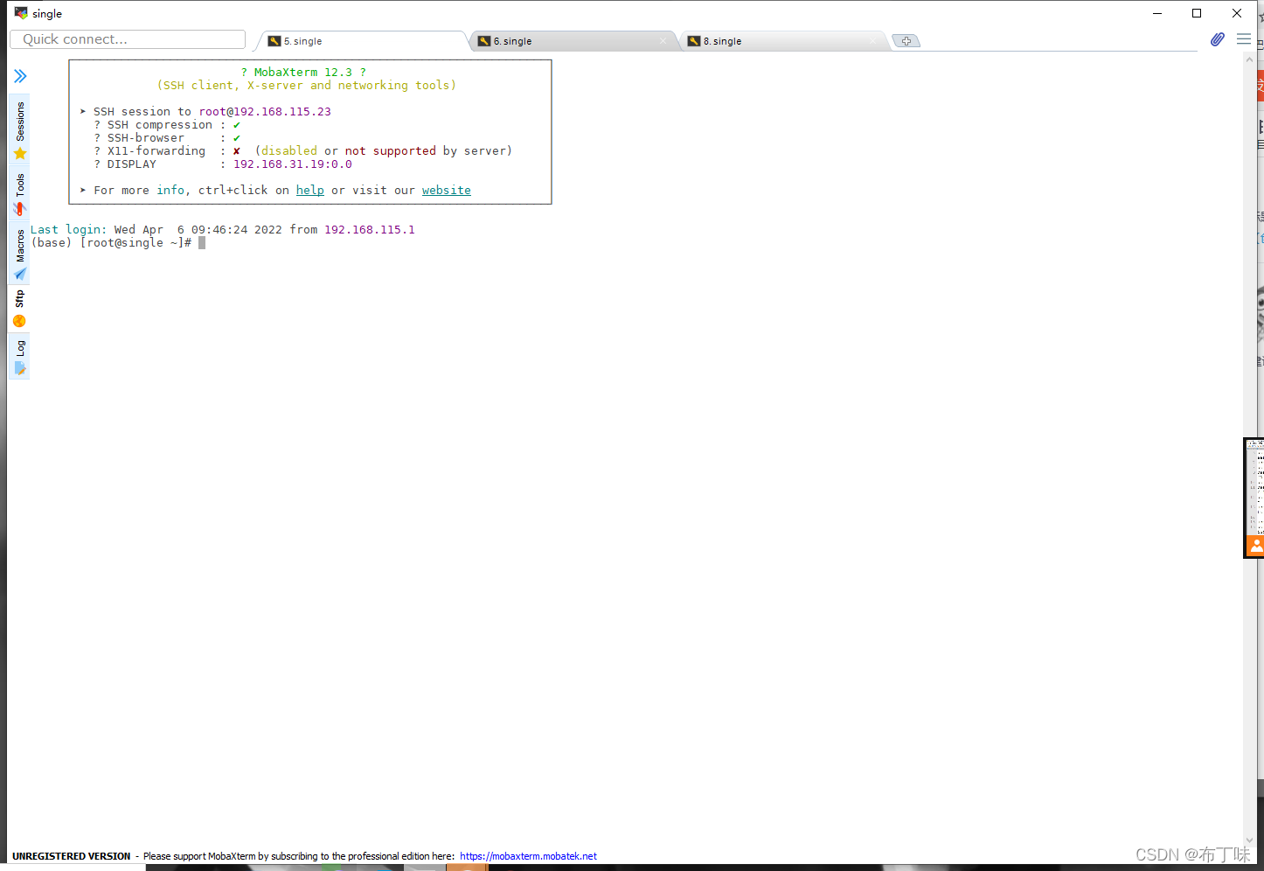
Task: Click the paperclip attach icon
Action: click(x=1218, y=39)
